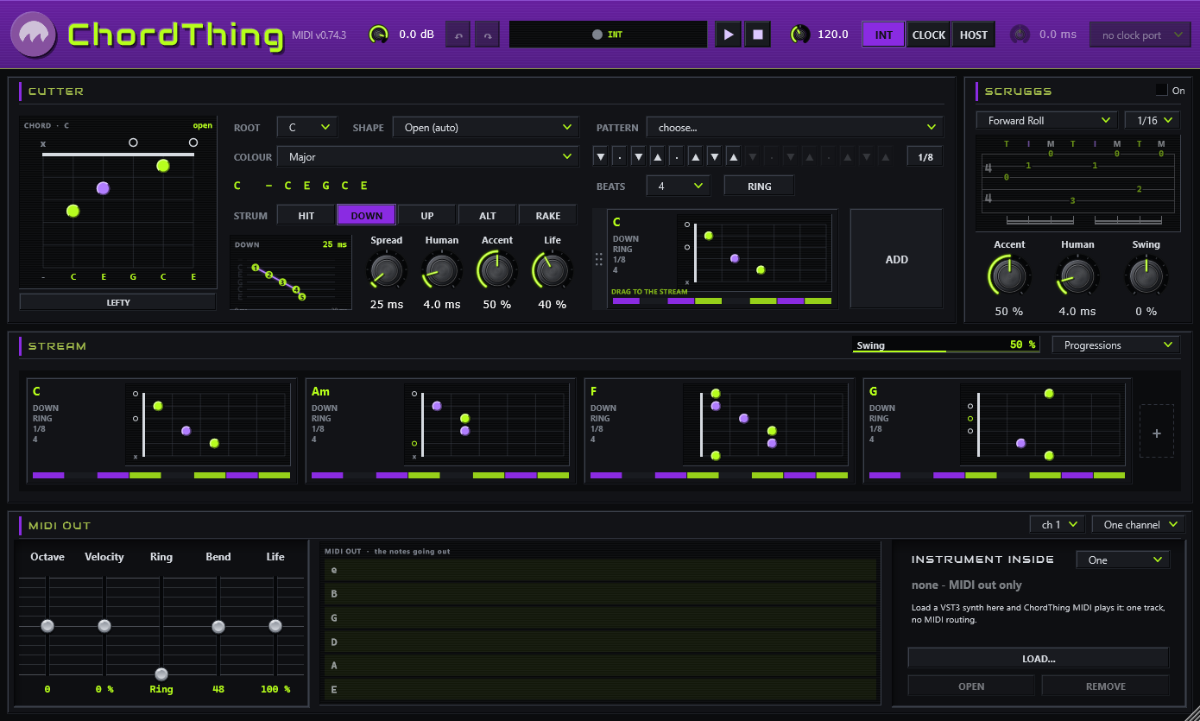Click the LOAD... button for instrument
The image size is (1200, 721).
click(x=1039, y=658)
